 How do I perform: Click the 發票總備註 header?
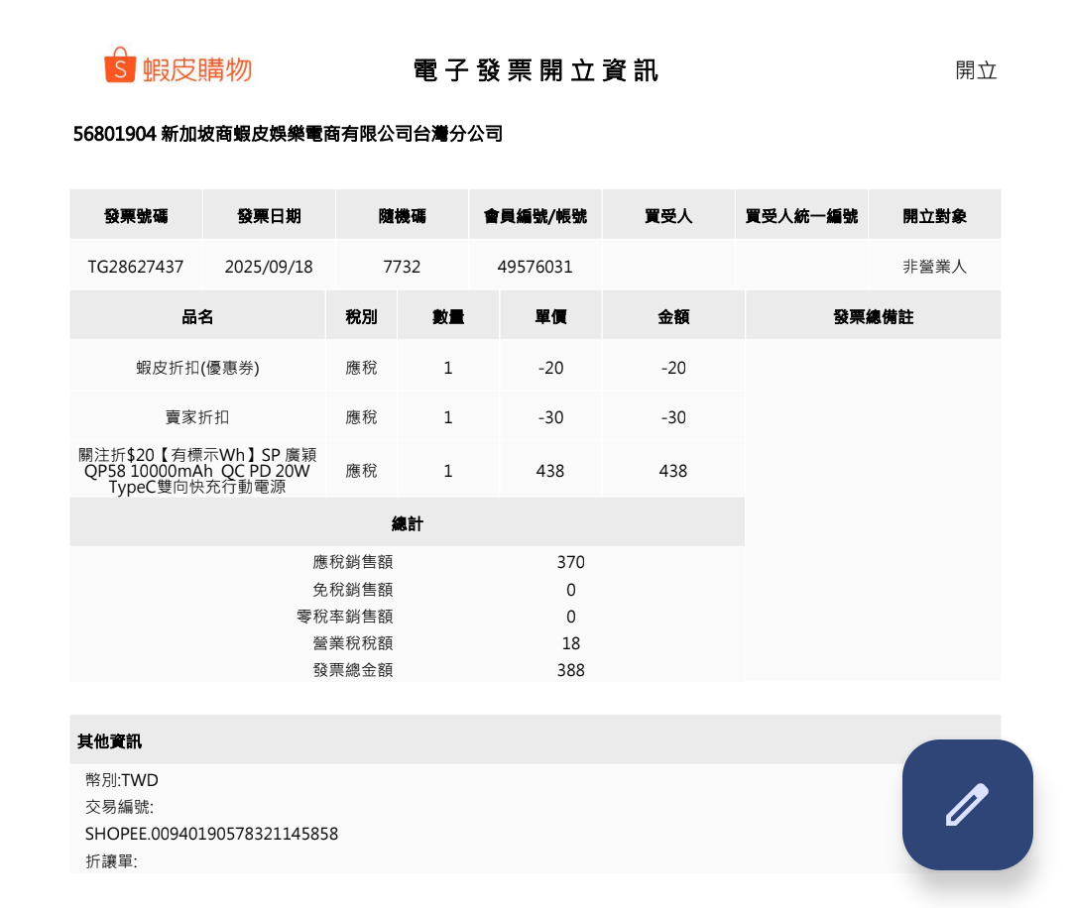(x=873, y=317)
